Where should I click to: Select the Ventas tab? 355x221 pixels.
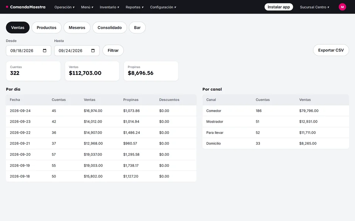point(18,28)
